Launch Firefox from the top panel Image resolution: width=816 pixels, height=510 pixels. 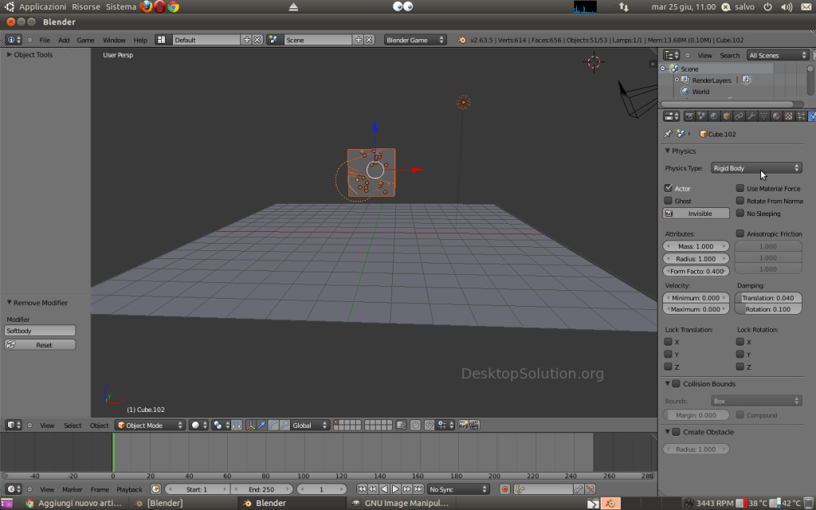[146, 6]
